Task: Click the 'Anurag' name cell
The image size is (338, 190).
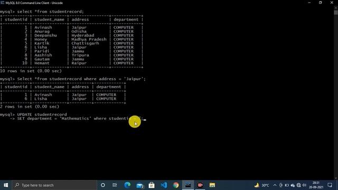Action: click(42, 32)
